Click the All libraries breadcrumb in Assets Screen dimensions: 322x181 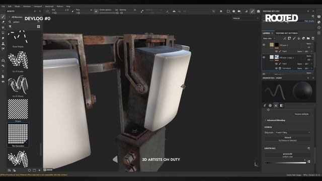17,17
